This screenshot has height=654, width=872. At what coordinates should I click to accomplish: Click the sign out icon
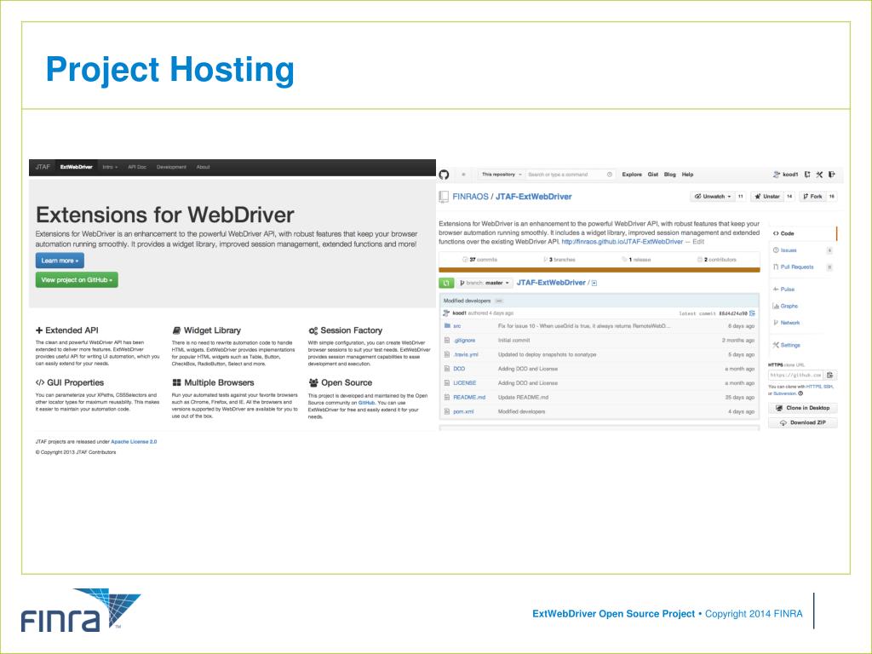(x=832, y=175)
